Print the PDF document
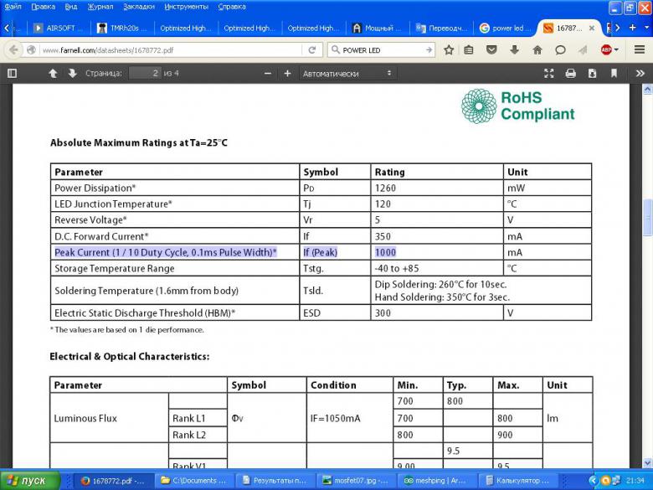653x490 pixels. coord(571,74)
